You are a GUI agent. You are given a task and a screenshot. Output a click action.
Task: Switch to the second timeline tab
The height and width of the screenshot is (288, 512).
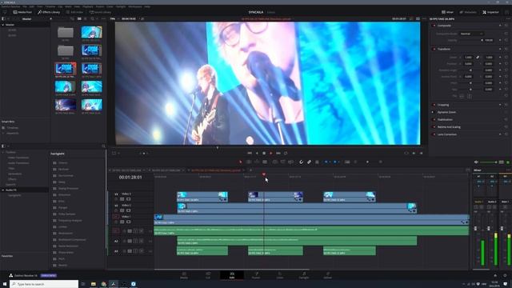tap(166, 170)
